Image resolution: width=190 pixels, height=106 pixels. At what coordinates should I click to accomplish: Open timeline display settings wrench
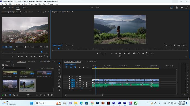pos(83,67)
